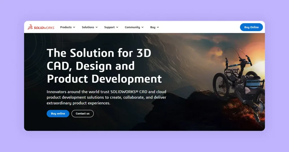Expand the Support chevron arrow
289x152 pixels.
pyautogui.click(x=117, y=27)
